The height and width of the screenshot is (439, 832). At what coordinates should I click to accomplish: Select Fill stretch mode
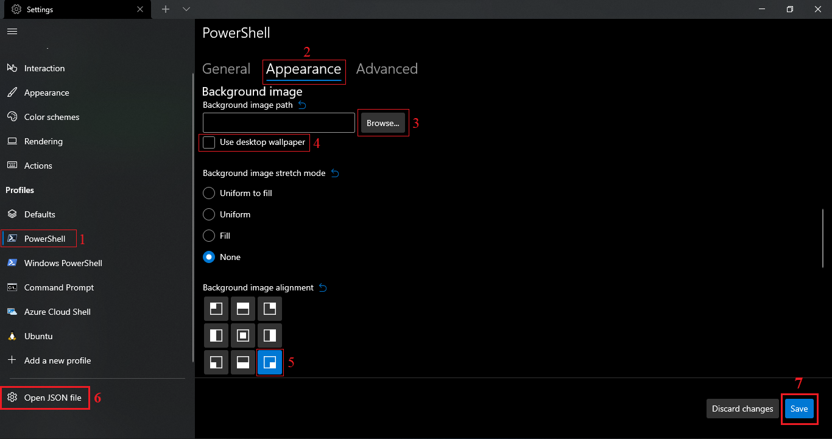coord(209,236)
